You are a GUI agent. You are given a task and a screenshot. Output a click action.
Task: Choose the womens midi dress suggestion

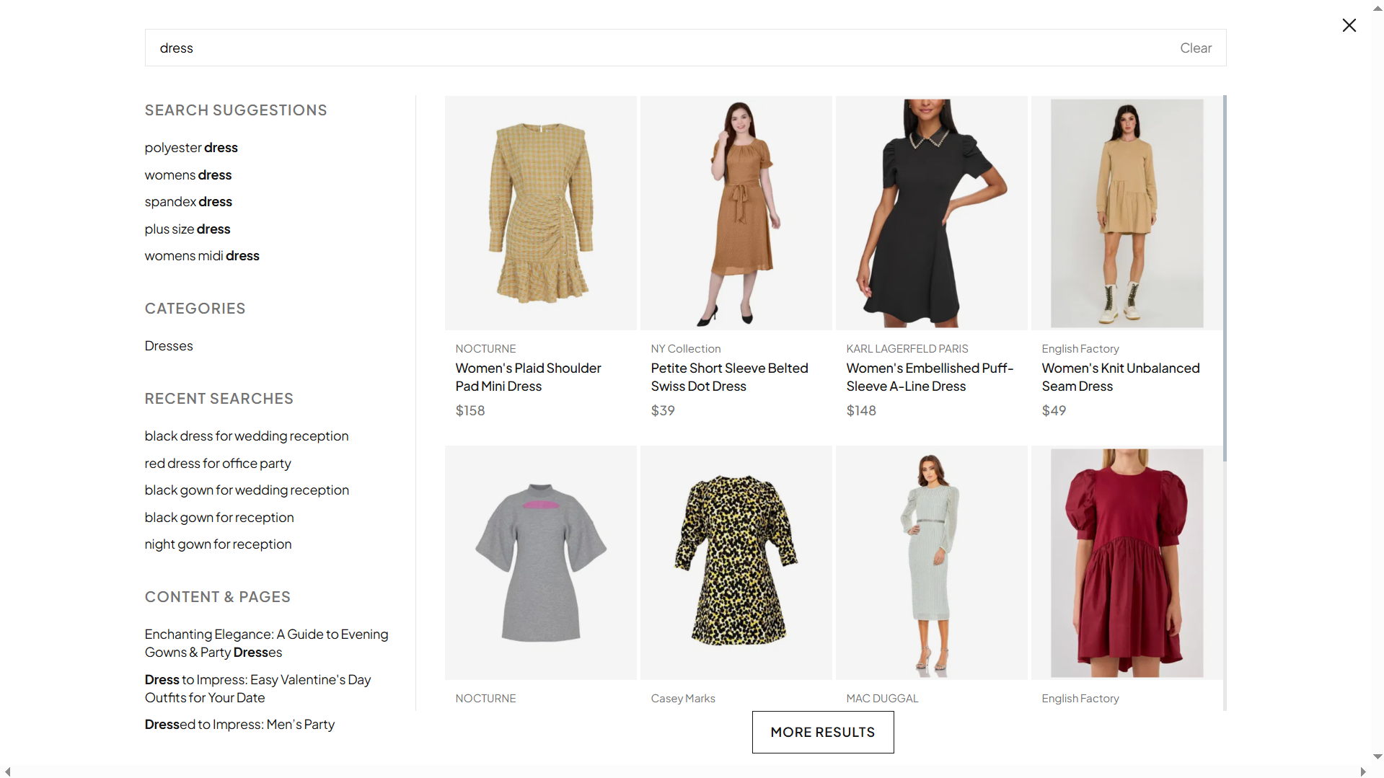click(x=202, y=255)
